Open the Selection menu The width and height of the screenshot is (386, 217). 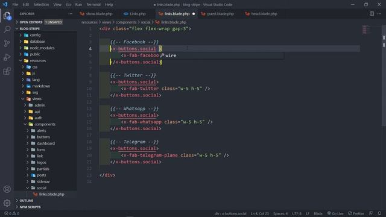pyautogui.click(x=41, y=4)
